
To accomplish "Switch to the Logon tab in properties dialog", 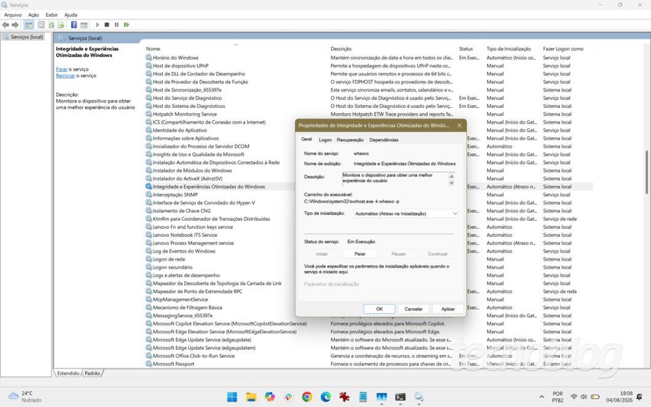I will [325, 140].
